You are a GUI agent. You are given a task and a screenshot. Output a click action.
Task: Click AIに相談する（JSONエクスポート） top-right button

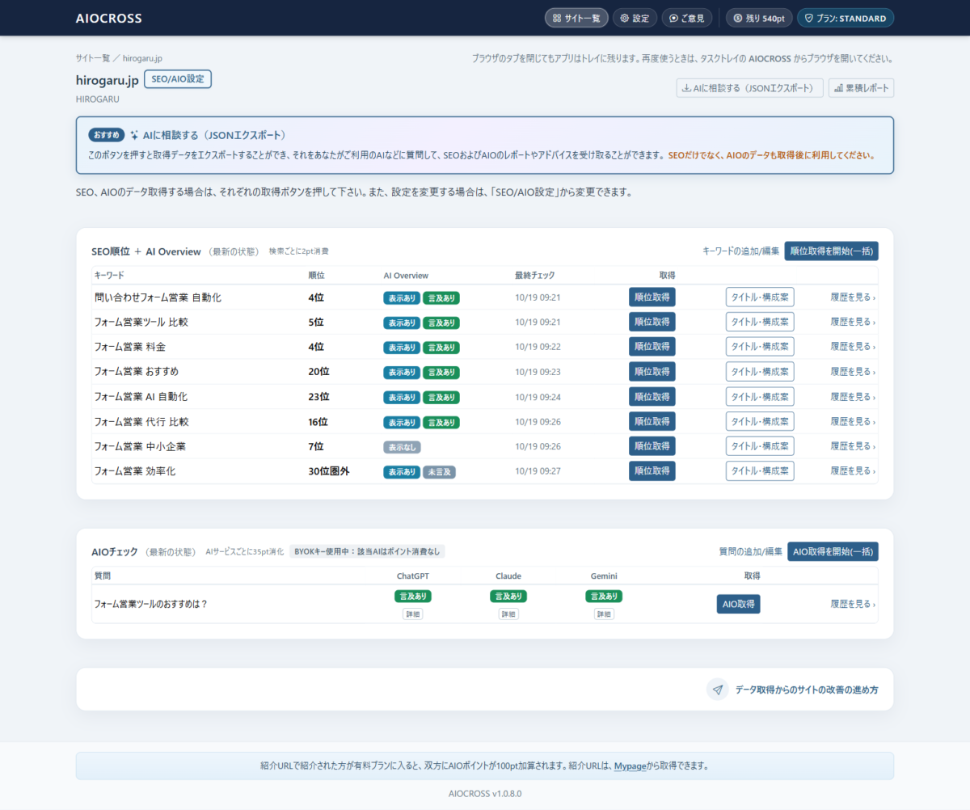(750, 88)
